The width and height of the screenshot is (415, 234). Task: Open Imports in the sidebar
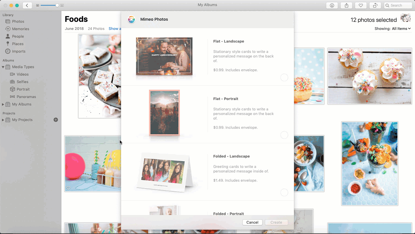point(19,51)
